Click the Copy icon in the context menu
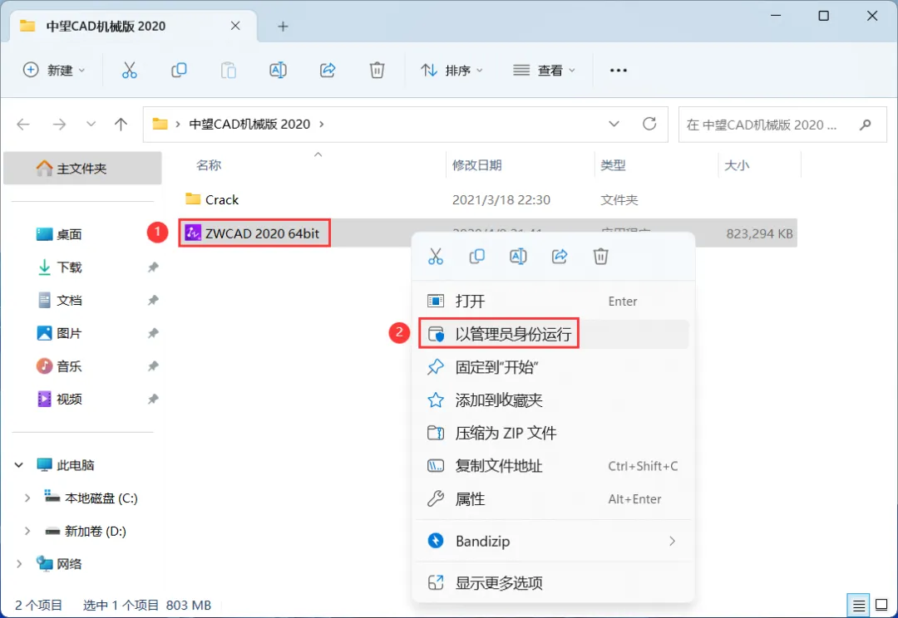The height and width of the screenshot is (618, 898). [476, 257]
